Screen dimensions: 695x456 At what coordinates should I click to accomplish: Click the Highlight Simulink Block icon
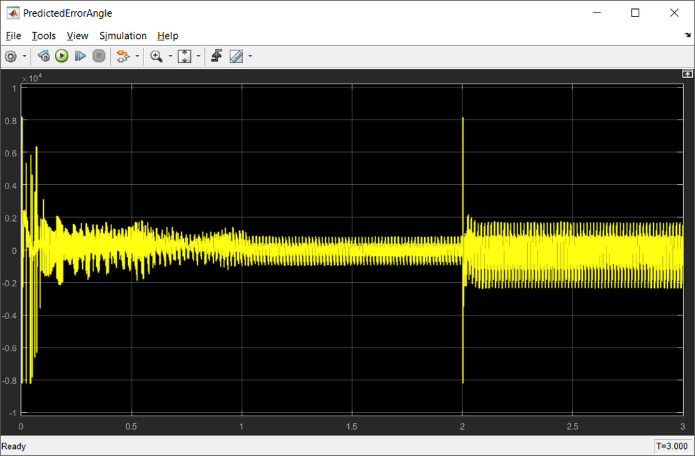(123, 56)
